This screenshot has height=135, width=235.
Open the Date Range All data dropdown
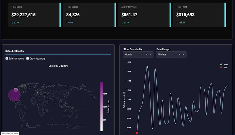171,54
